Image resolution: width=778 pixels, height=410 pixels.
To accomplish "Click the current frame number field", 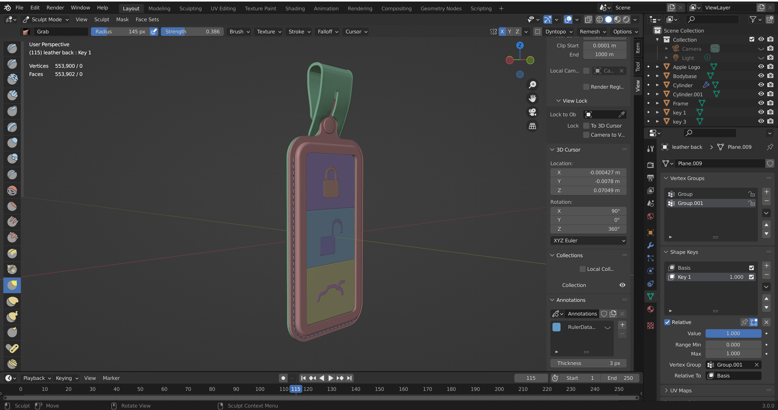I will [531, 378].
